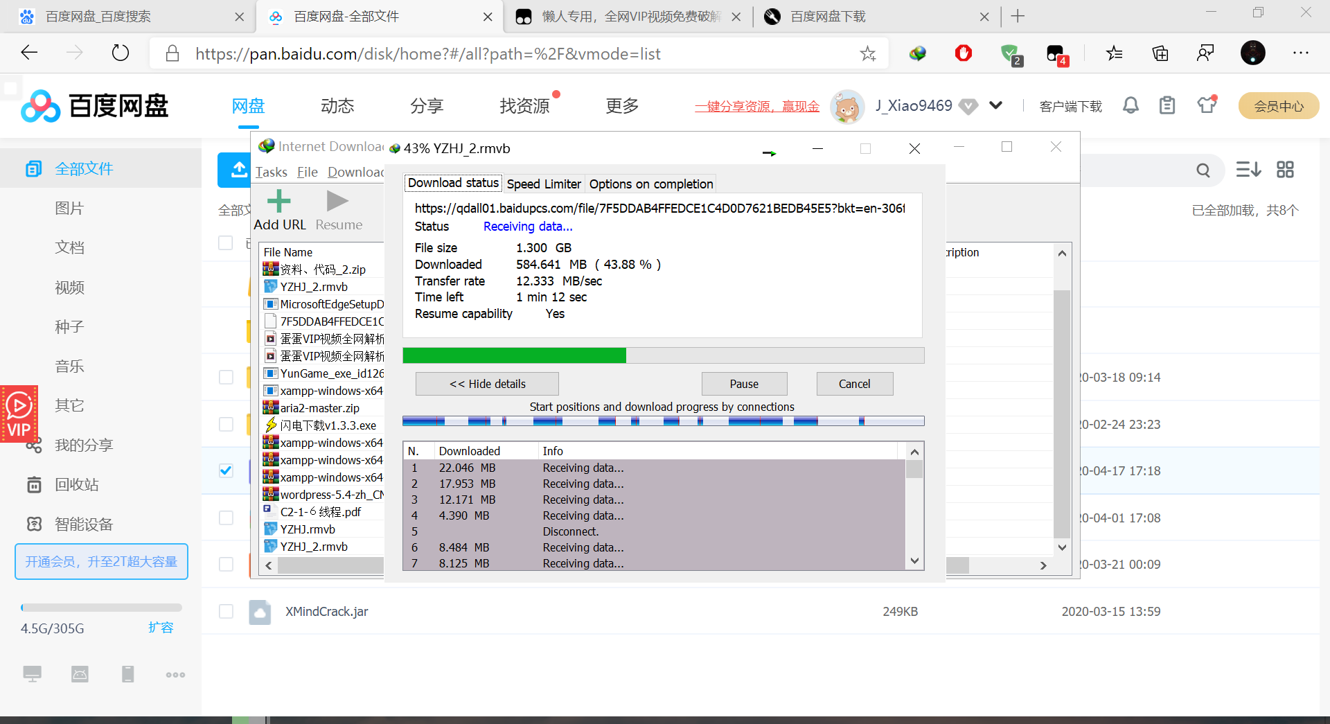The height and width of the screenshot is (724, 1330).
Task: Toggle the select-all files checkbox
Action: (225, 242)
